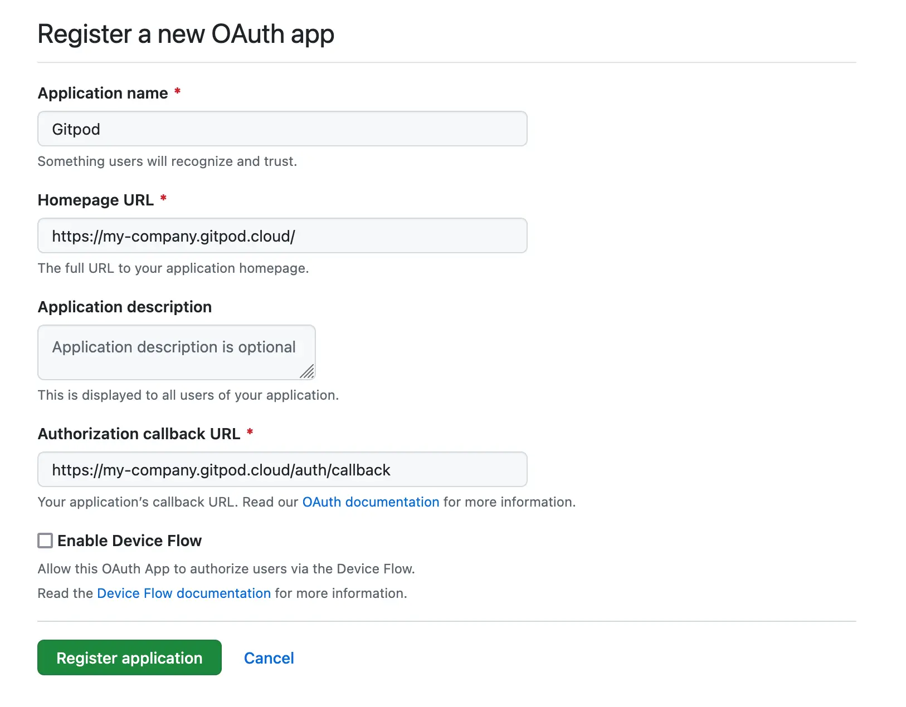The height and width of the screenshot is (707, 906).
Task: Click the asterisk after Authorization callback URL
Action: 250,431
